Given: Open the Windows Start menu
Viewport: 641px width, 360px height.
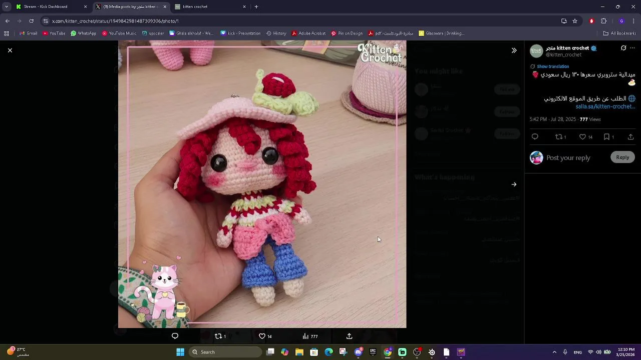Looking at the screenshot, I should tap(180, 352).
